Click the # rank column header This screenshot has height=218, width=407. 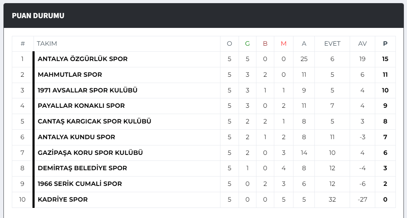(x=23, y=44)
